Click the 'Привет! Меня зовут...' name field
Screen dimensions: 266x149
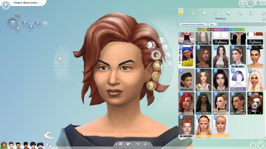pos(26,3)
